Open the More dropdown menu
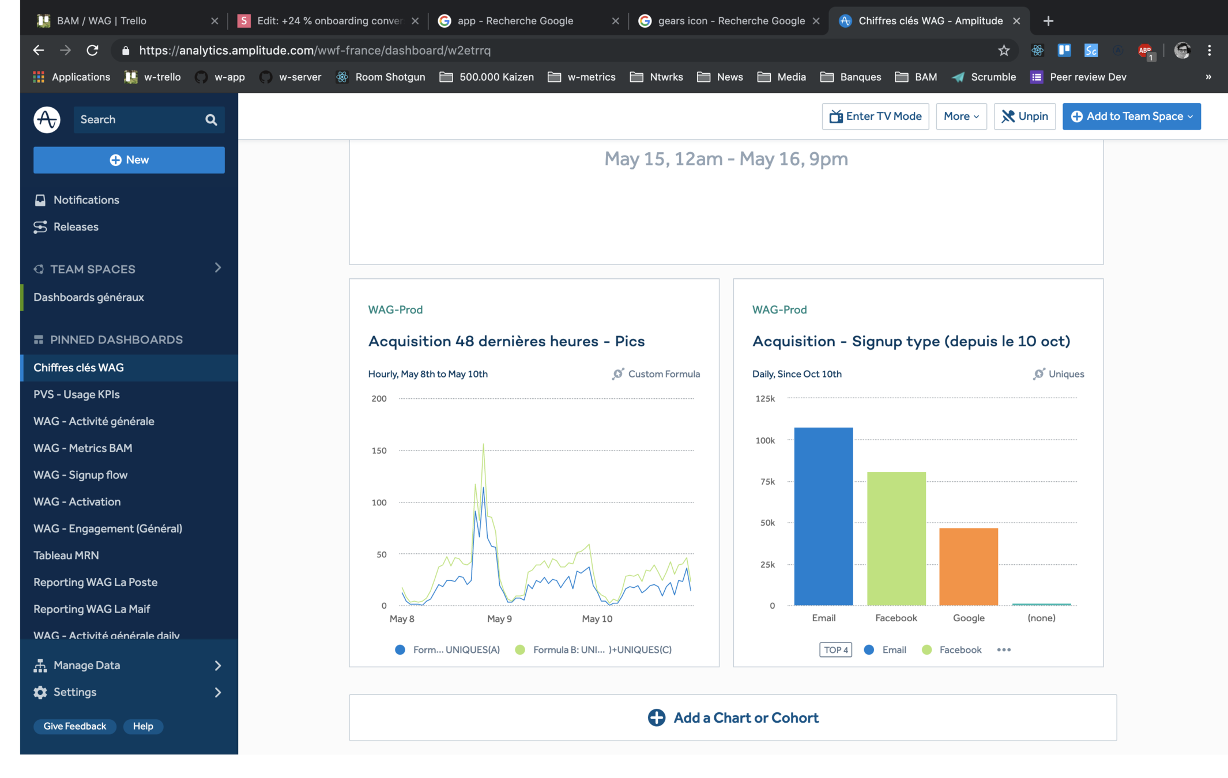 (960, 116)
